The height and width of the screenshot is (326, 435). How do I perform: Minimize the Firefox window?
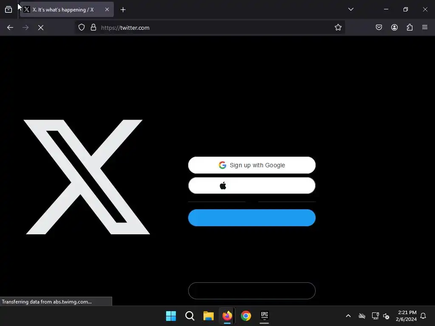(x=386, y=9)
